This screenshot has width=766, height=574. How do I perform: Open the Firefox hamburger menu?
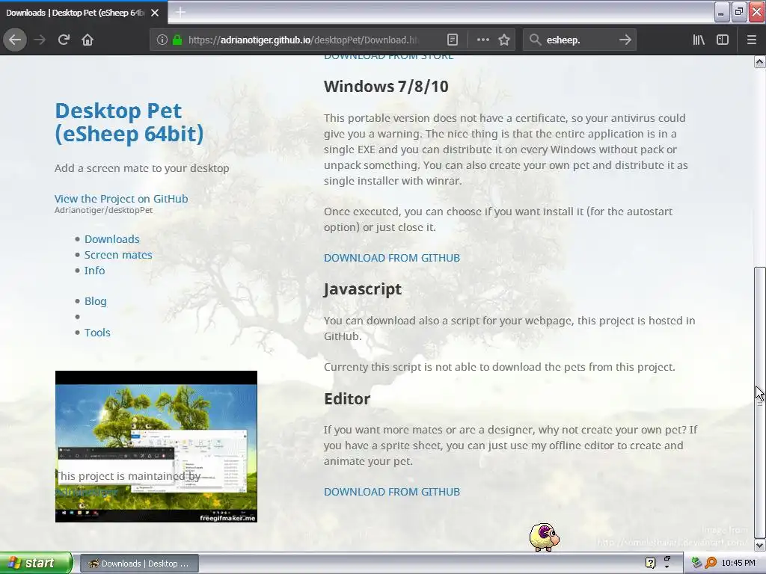tap(751, 40)
